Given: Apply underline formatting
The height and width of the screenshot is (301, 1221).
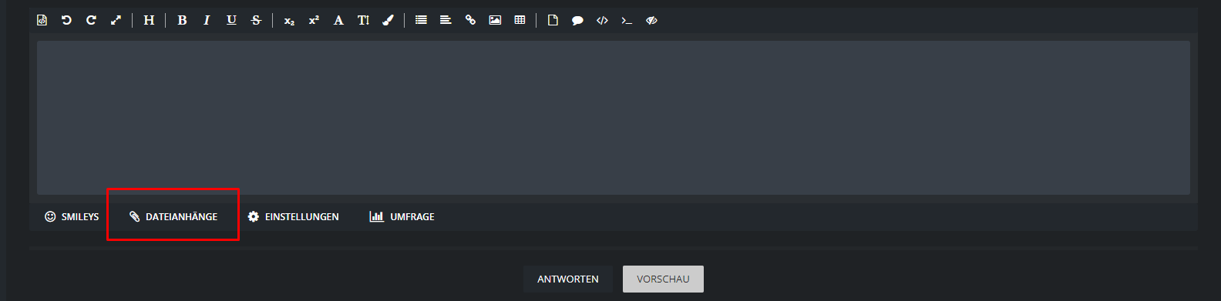Looking at the screenshot, I should 231,20.
